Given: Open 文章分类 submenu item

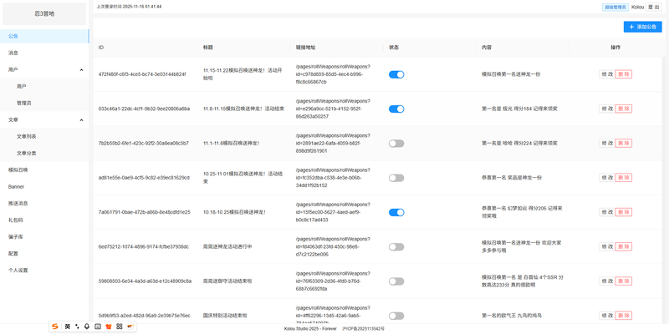Looking at the screenshot, I should (x=44, y=154).
